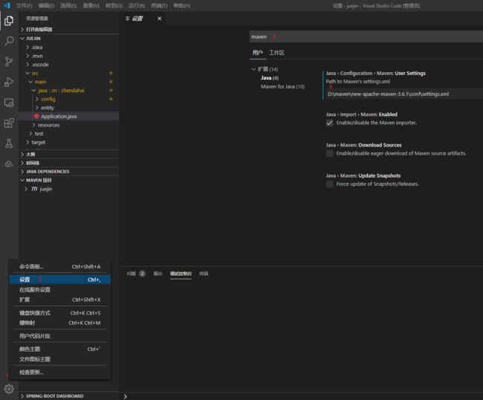Click the 设置 tab file icon
Screen dimensions: 483x400
pos(128,19)
